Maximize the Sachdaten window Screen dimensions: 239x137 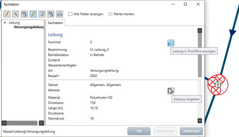185,4
